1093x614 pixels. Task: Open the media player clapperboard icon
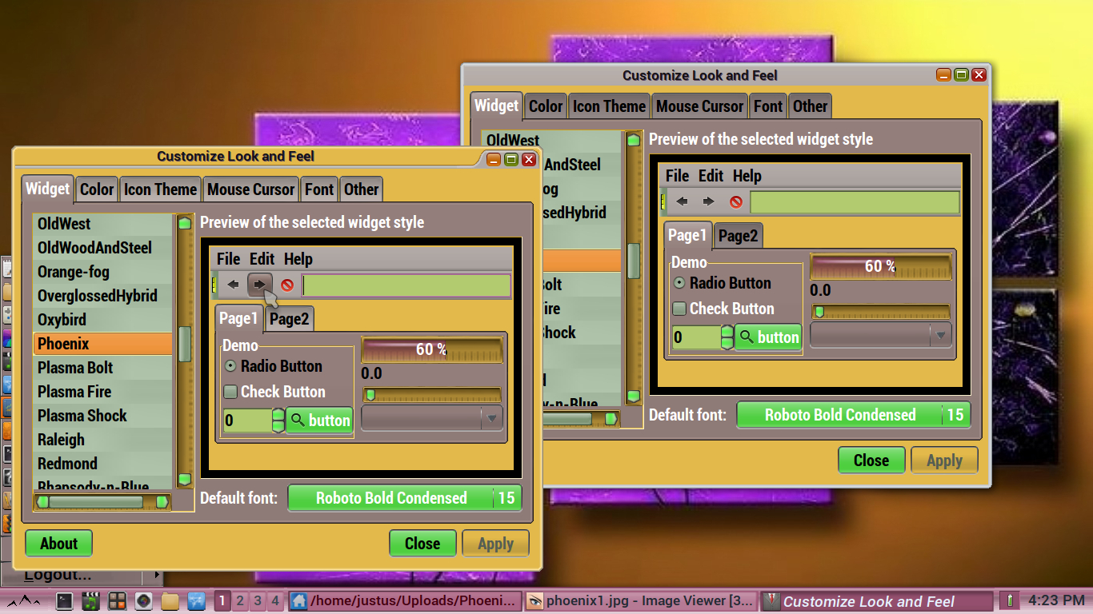click(x=90, y=600)
